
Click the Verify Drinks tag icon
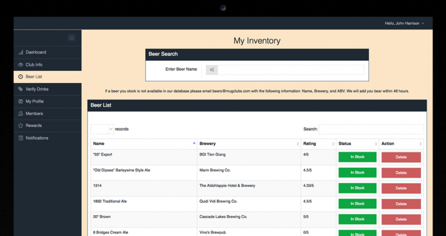point(20,89)
